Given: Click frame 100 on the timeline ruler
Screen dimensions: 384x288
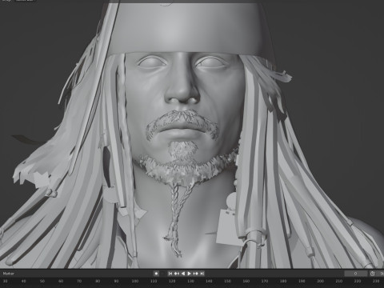Looking at the screenshot, I should [135, 281].
